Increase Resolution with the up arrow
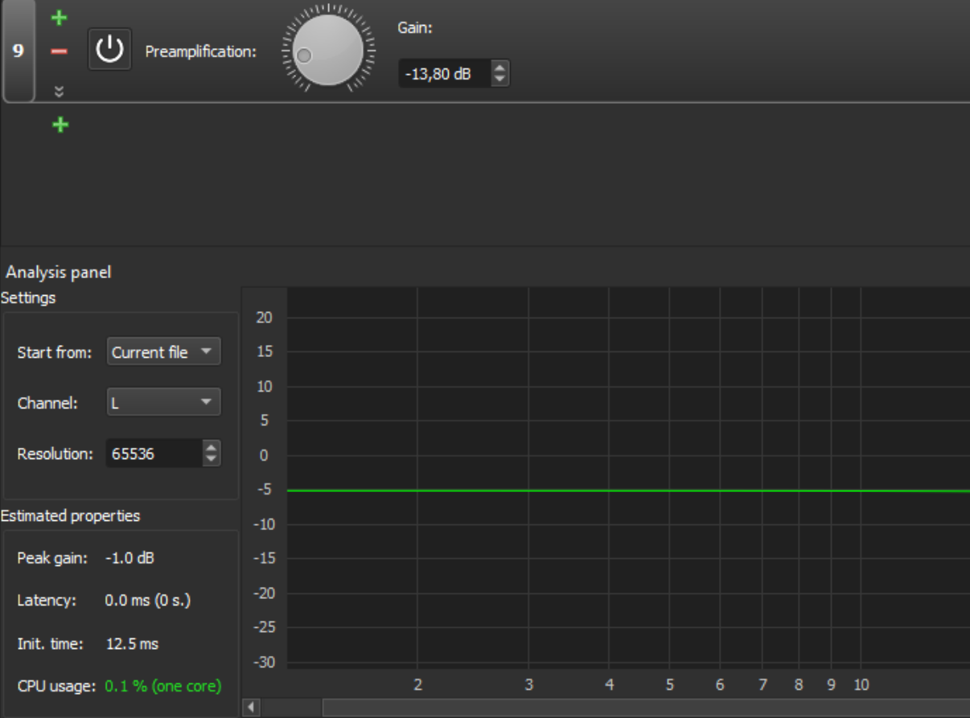The height and width of the screenshot is (718, 970). (212, 448)
